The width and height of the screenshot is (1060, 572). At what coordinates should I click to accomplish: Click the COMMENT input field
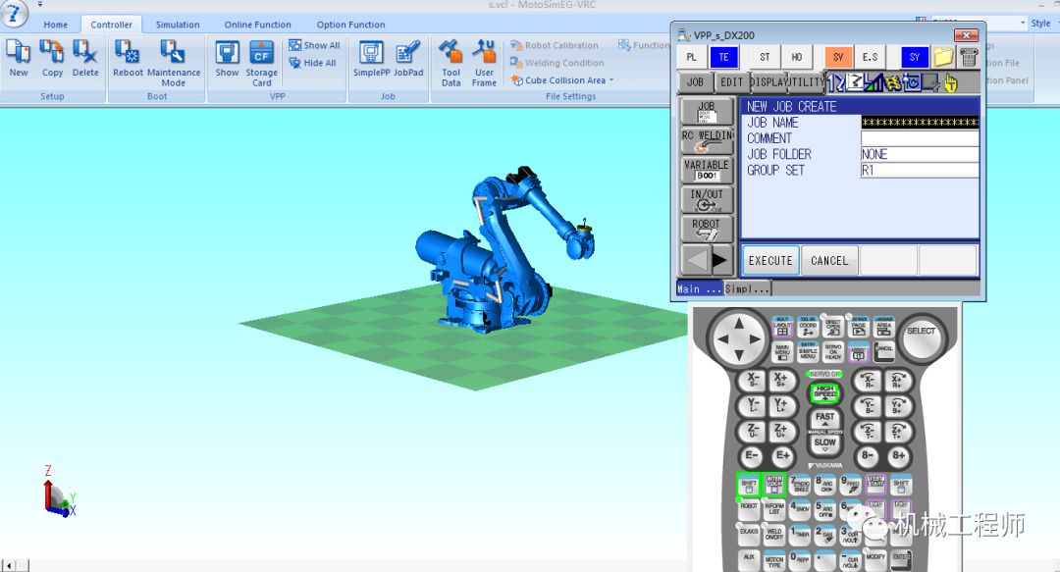920,138
